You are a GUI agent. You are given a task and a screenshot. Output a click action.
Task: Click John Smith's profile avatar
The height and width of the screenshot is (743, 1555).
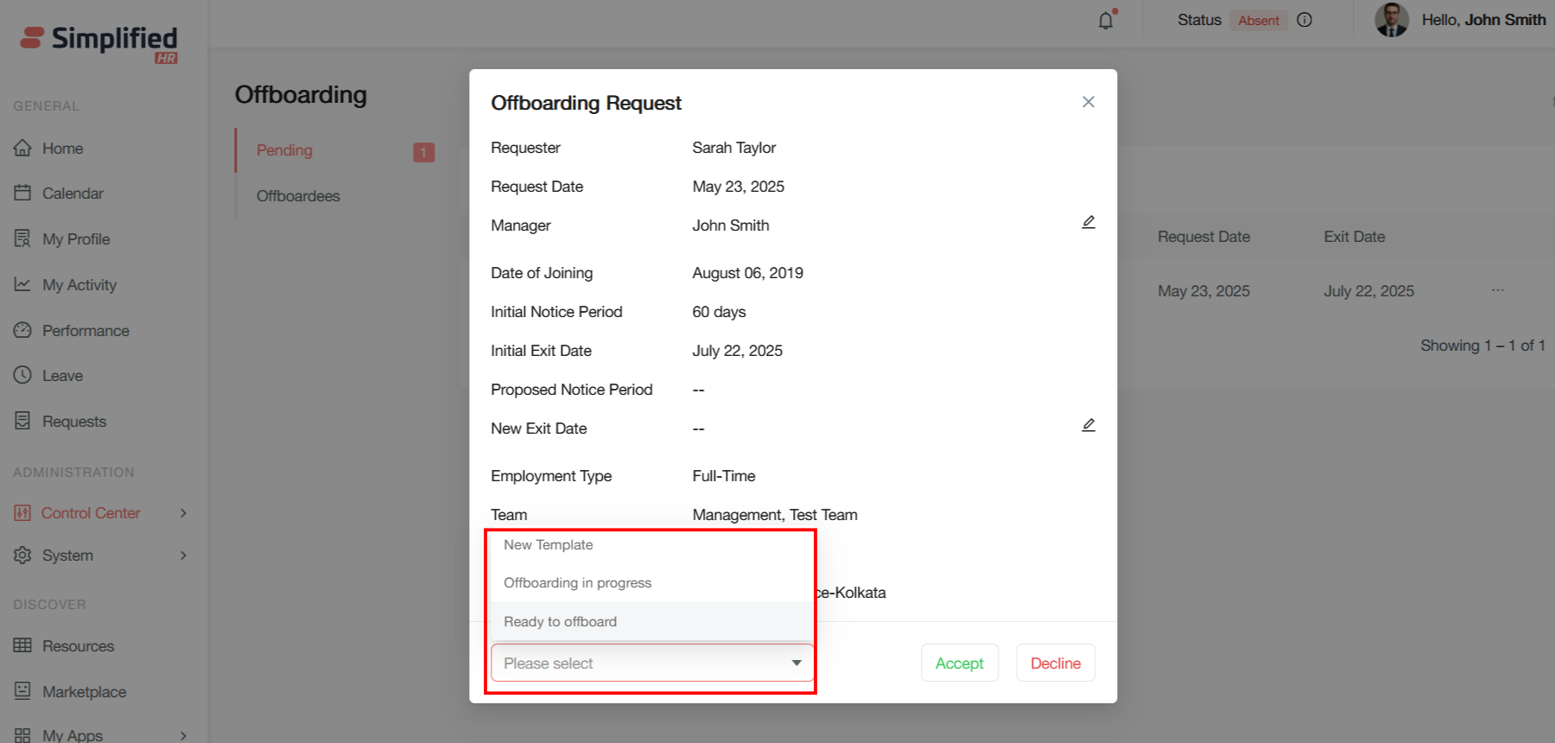(x=1391, y=20)
